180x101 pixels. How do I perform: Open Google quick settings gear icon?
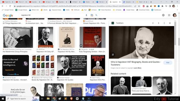(x=163, y=15)
